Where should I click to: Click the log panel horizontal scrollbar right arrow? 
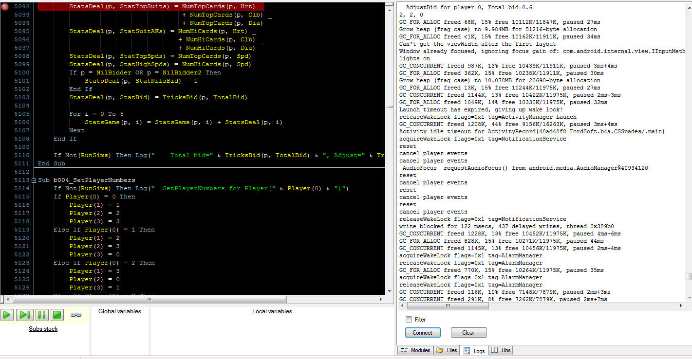tap(680, 306)
